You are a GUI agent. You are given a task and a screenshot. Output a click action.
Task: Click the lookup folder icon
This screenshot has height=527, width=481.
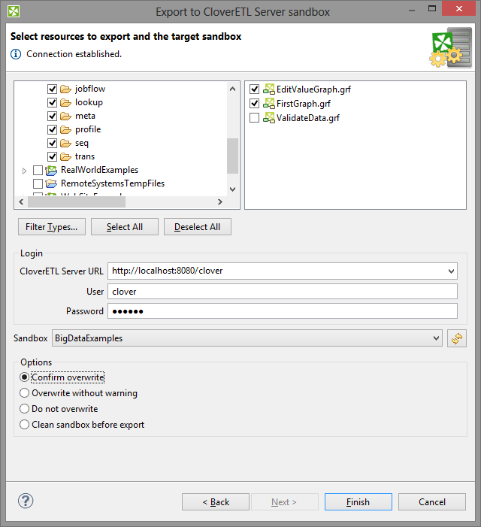66,102
